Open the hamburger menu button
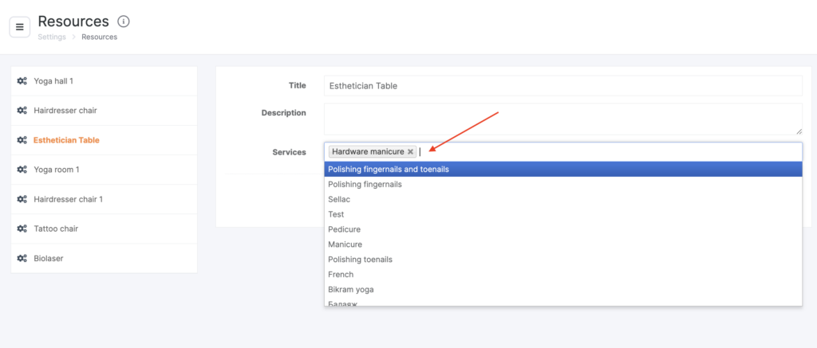 coord(20,26)
